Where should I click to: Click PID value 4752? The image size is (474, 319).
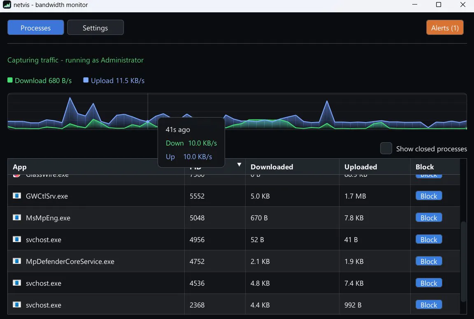197,261
